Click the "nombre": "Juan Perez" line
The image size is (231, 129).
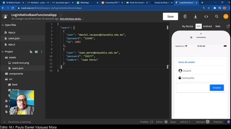point(82,60)
